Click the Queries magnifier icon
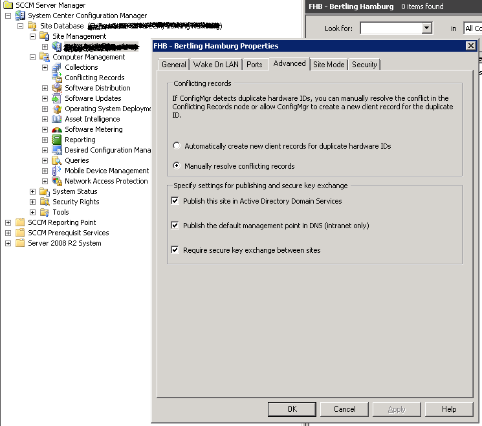The width and height of the screenshot is (482, 426). tap(57, 160)
